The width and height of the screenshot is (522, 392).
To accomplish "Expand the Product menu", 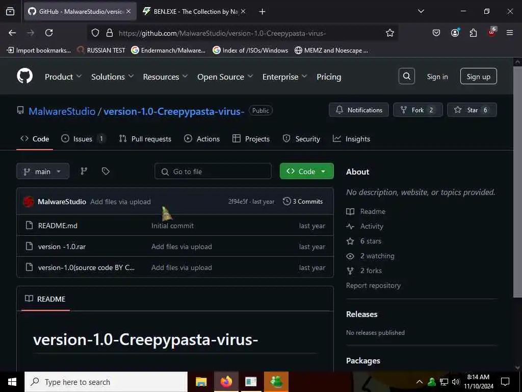I will tap(63, 77).
